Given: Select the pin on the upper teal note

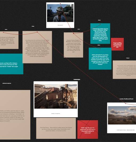Looking at the screenshot, I should [100, 24].
